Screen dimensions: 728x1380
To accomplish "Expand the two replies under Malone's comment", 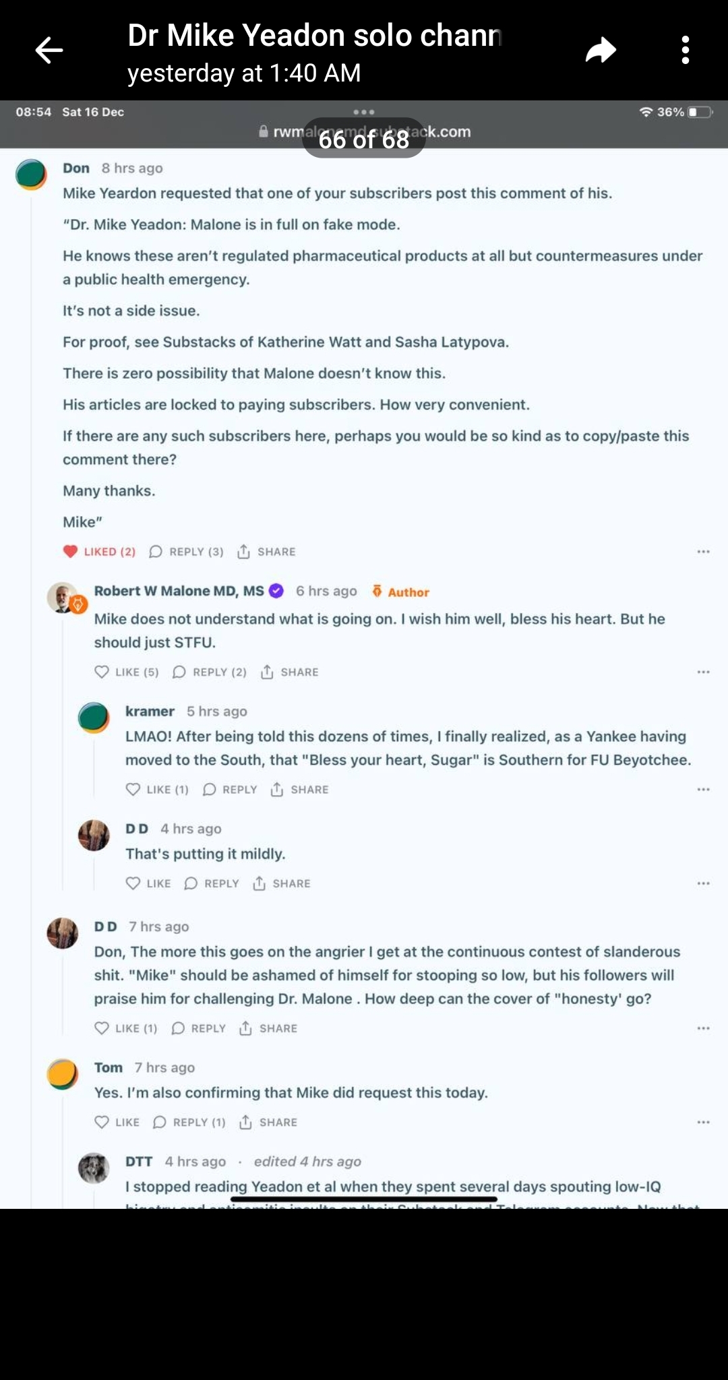I will 210,672.
